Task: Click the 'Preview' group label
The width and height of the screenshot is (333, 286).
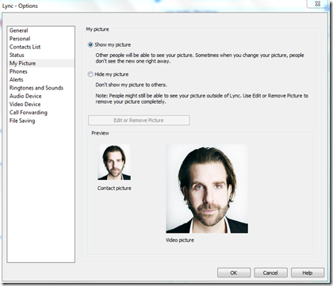Action: [x=100, y=133]
